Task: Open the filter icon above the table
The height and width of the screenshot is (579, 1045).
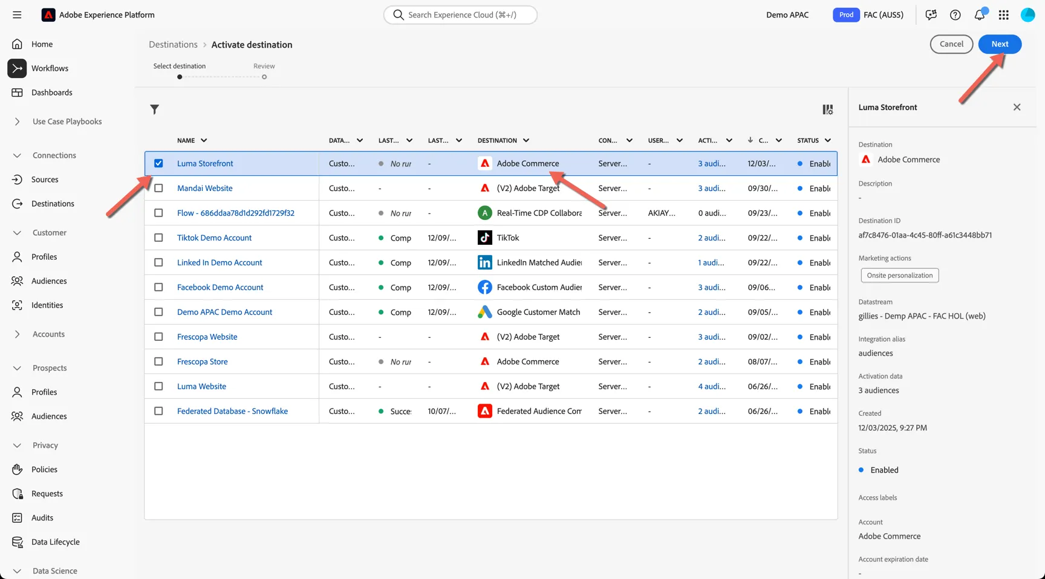Action: [155, 109]
